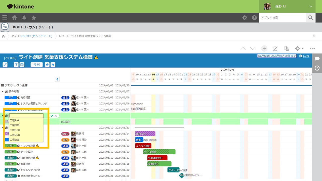The height and width of the screenshot is (181, 322).
Task: Cancel process name editing with X
Action: (x=56, y=116)
